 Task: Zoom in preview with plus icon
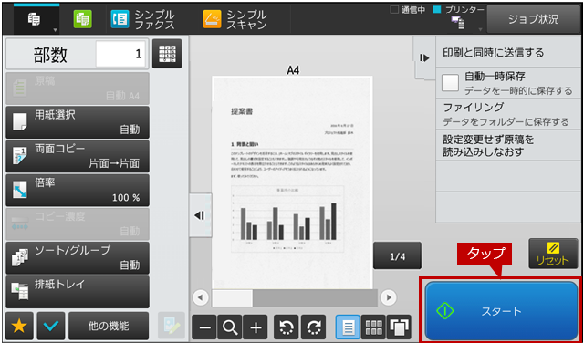pyautogui.click(x=255, y=327)
